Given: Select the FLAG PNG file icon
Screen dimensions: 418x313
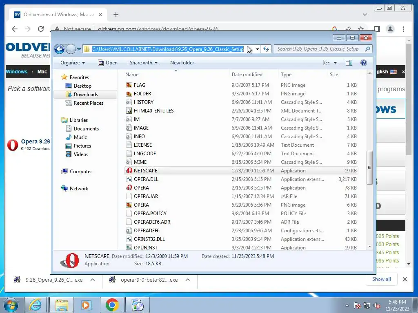Looking at the screenshot, I should coord(129,85).
